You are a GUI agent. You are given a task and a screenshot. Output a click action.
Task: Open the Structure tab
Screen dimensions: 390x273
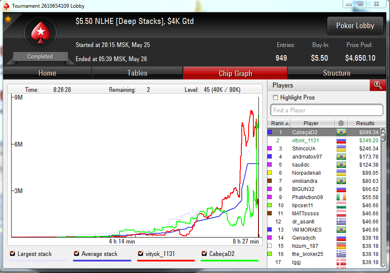[337, 73]
